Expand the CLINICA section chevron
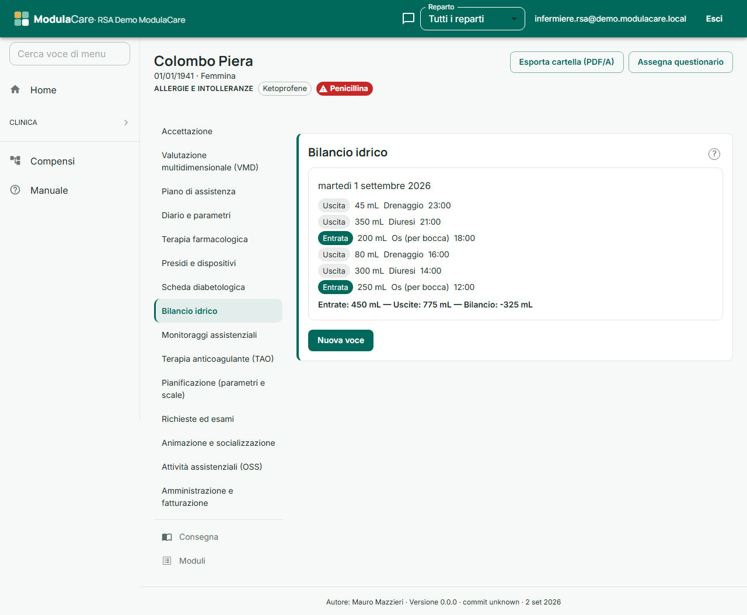747x615 pixels. (x=126, y=123)
